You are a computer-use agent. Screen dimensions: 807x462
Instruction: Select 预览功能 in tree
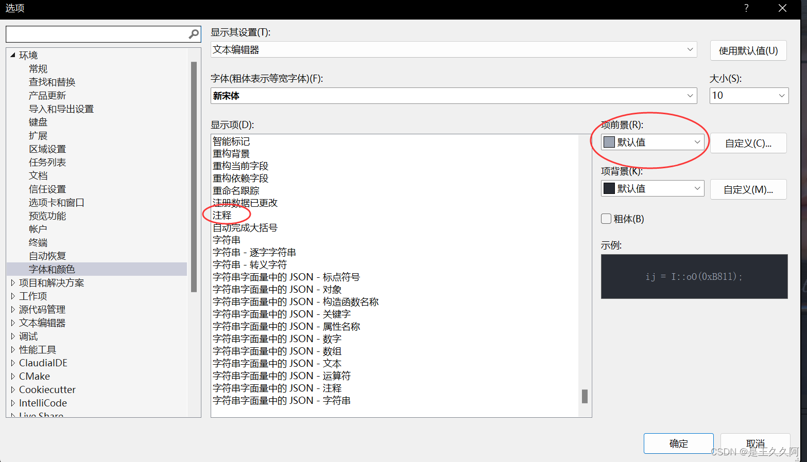click(x=47, y=216)
